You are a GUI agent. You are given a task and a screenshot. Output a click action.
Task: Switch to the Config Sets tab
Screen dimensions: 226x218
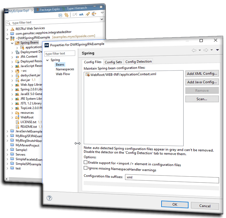(113, 62)
